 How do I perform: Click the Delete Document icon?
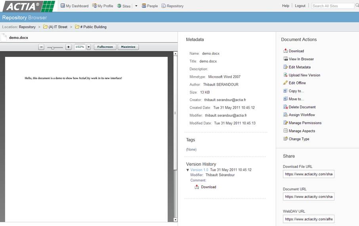point(285,107)
